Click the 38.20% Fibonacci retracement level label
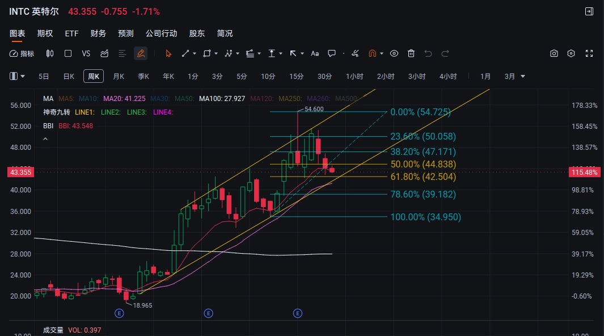 [x=423, y=152]
